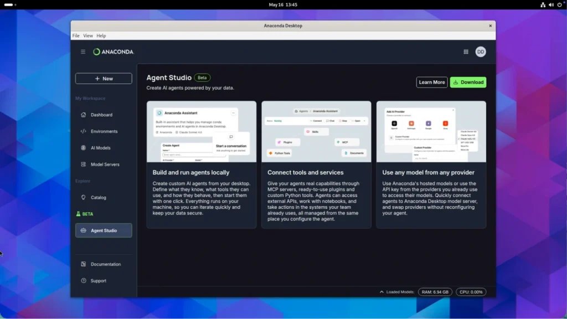
Task: Click the Add AI Provider preview thumbnail
Action: click(x=431, y=132)
